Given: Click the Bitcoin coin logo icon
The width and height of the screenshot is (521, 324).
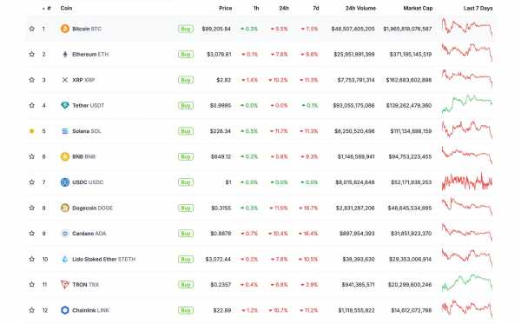Looking at the screenshot, I should click(x=65, y=29).
